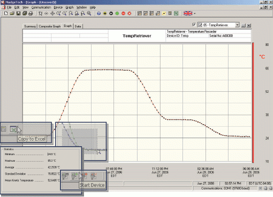Open the Communication menu
The image size is (273, 197).
coord(41,7)
